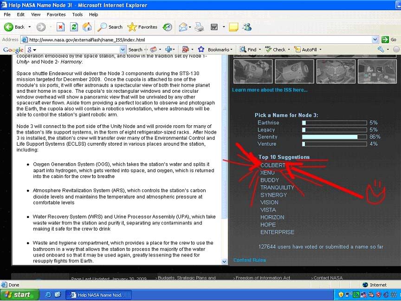Stop loading with the red X icon
This screenshot has height=301, width=401.
coord(61,27)
